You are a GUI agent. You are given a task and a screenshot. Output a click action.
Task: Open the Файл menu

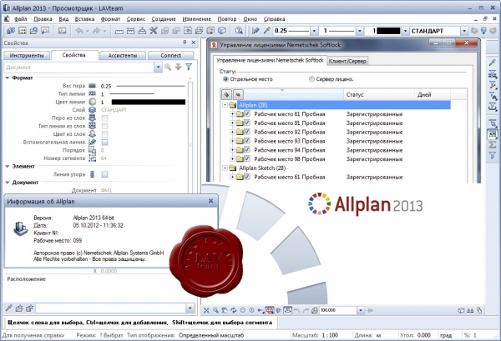(x=20, y=19)
